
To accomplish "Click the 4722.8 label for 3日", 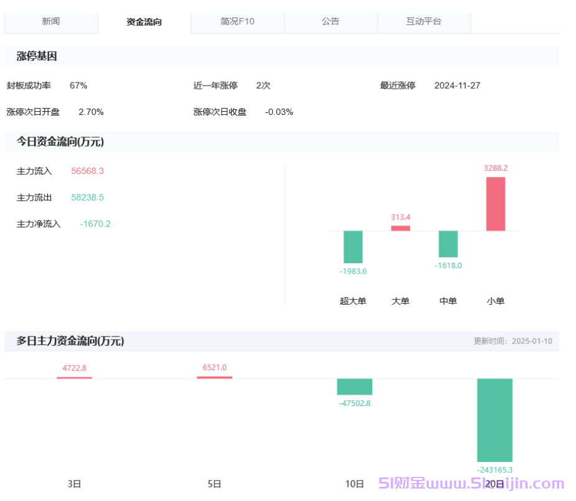I will click(x=74, y=368).
